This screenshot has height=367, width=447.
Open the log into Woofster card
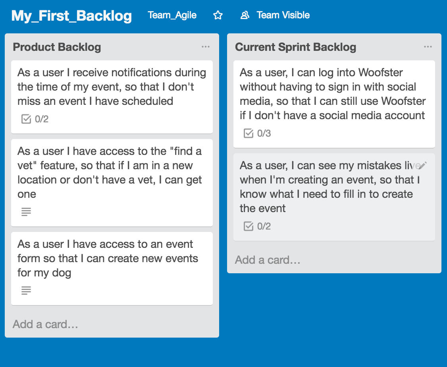(333, 95)
